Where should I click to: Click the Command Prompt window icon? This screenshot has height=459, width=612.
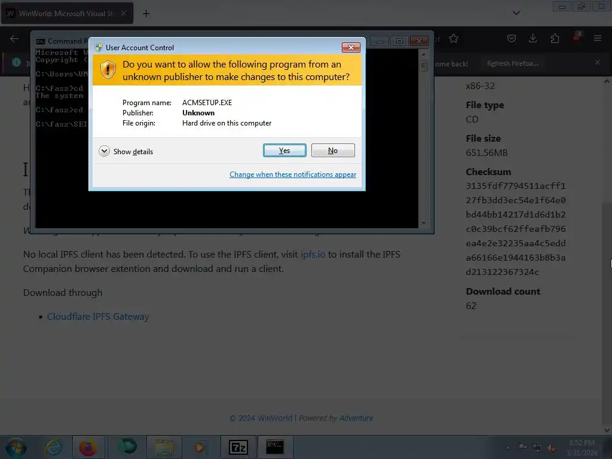41,41
